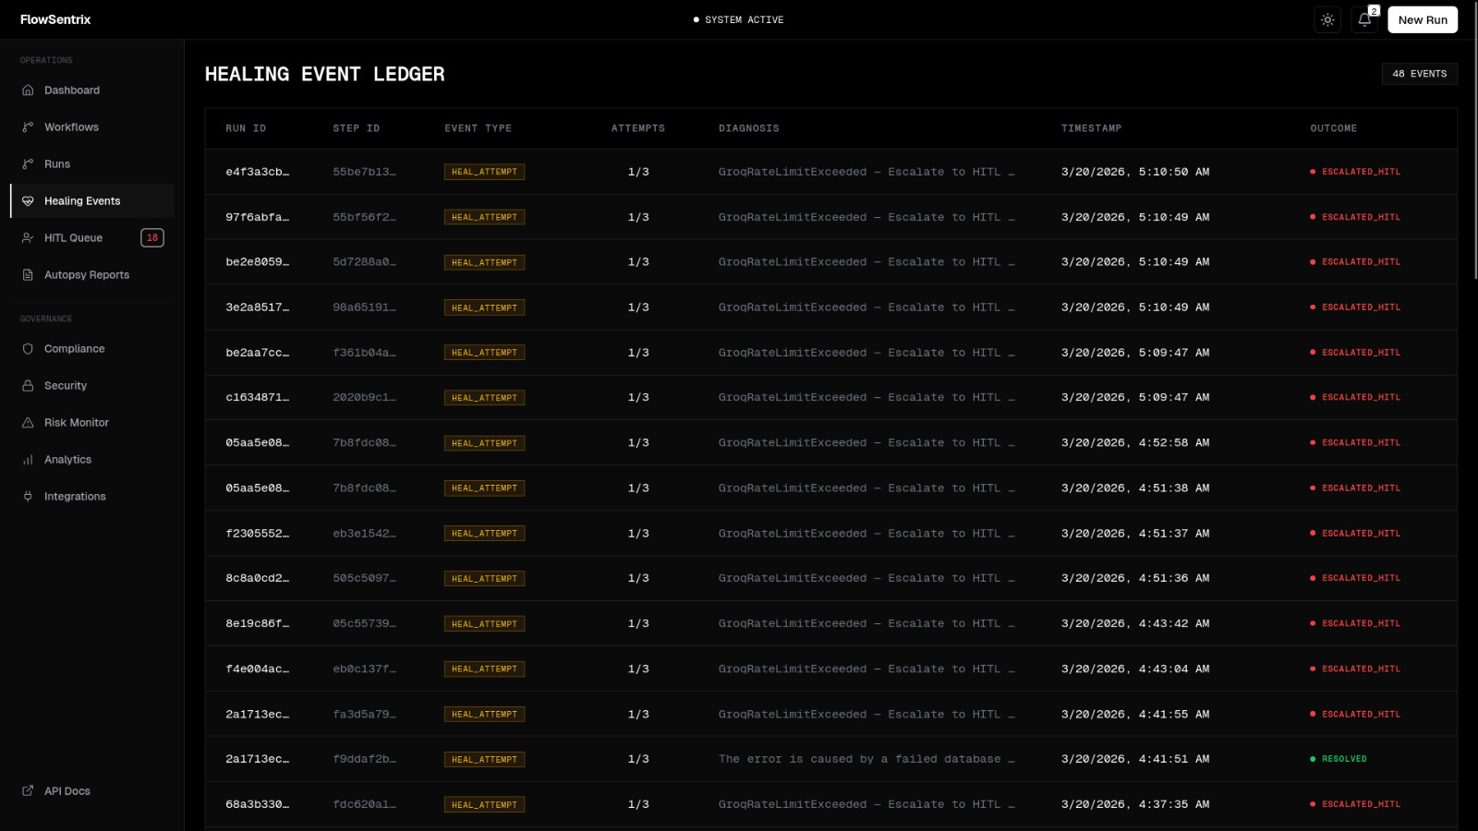
Task: Click the API Docs external link icon
Action: click(28, 791)
